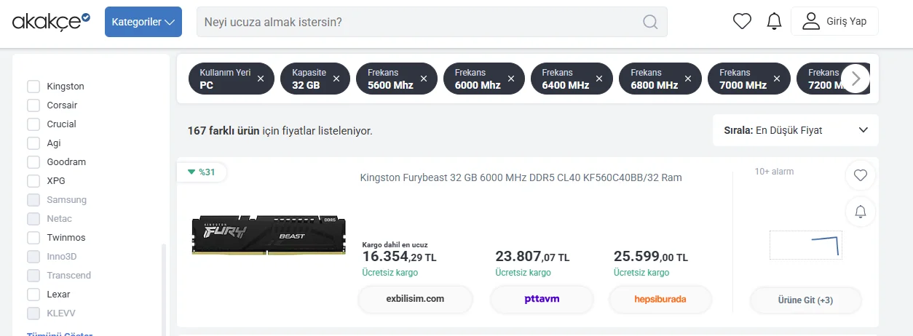Click the 25.599,00 TL price

(x=651, y=257)
